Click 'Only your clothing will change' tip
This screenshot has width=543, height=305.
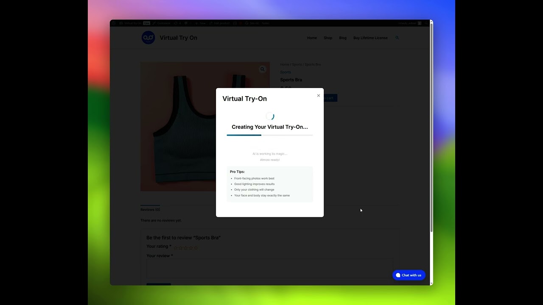[x=255, y=189]
